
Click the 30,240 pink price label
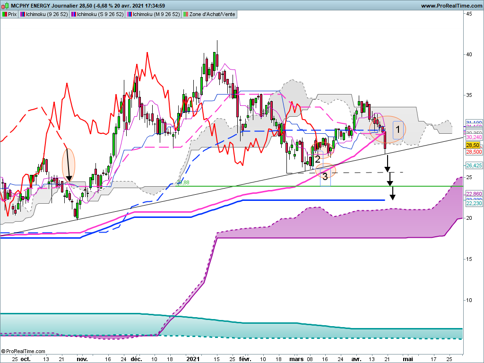pyautogui.click(x=474, y=137)
